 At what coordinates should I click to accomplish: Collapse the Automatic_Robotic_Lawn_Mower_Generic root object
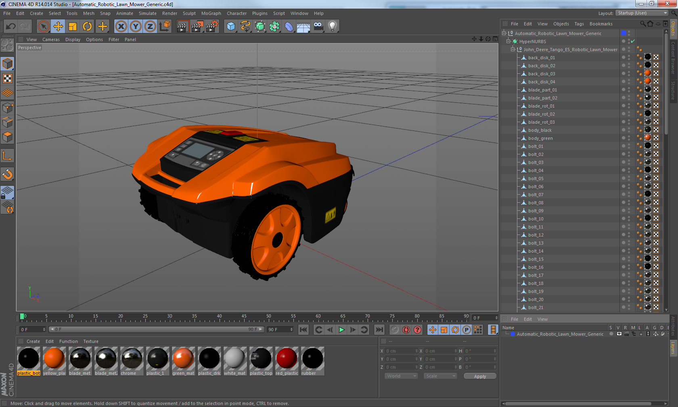pyautogui.click(x=504, y=33)
